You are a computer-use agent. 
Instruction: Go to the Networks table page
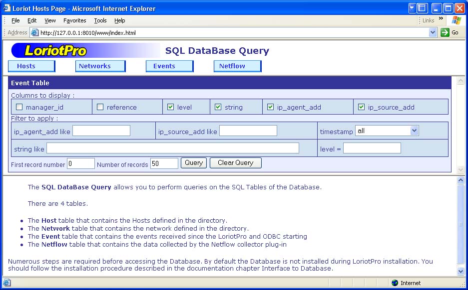(100, 66)
